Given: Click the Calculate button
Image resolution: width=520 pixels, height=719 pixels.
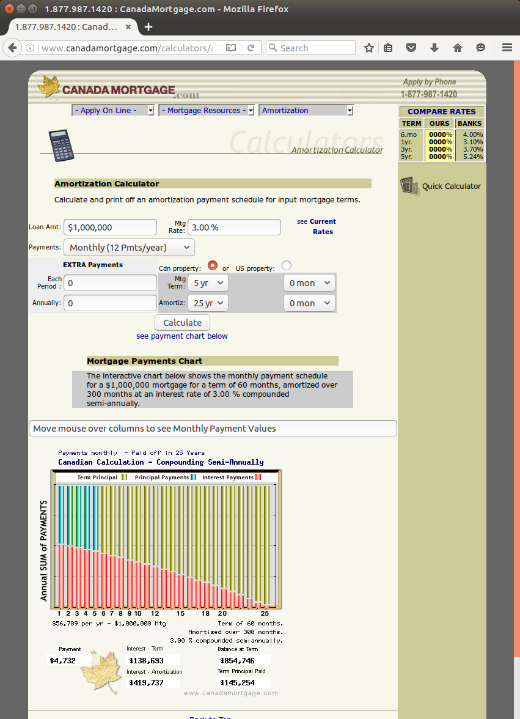Looking at the screenshot, I should pos(182,322).
